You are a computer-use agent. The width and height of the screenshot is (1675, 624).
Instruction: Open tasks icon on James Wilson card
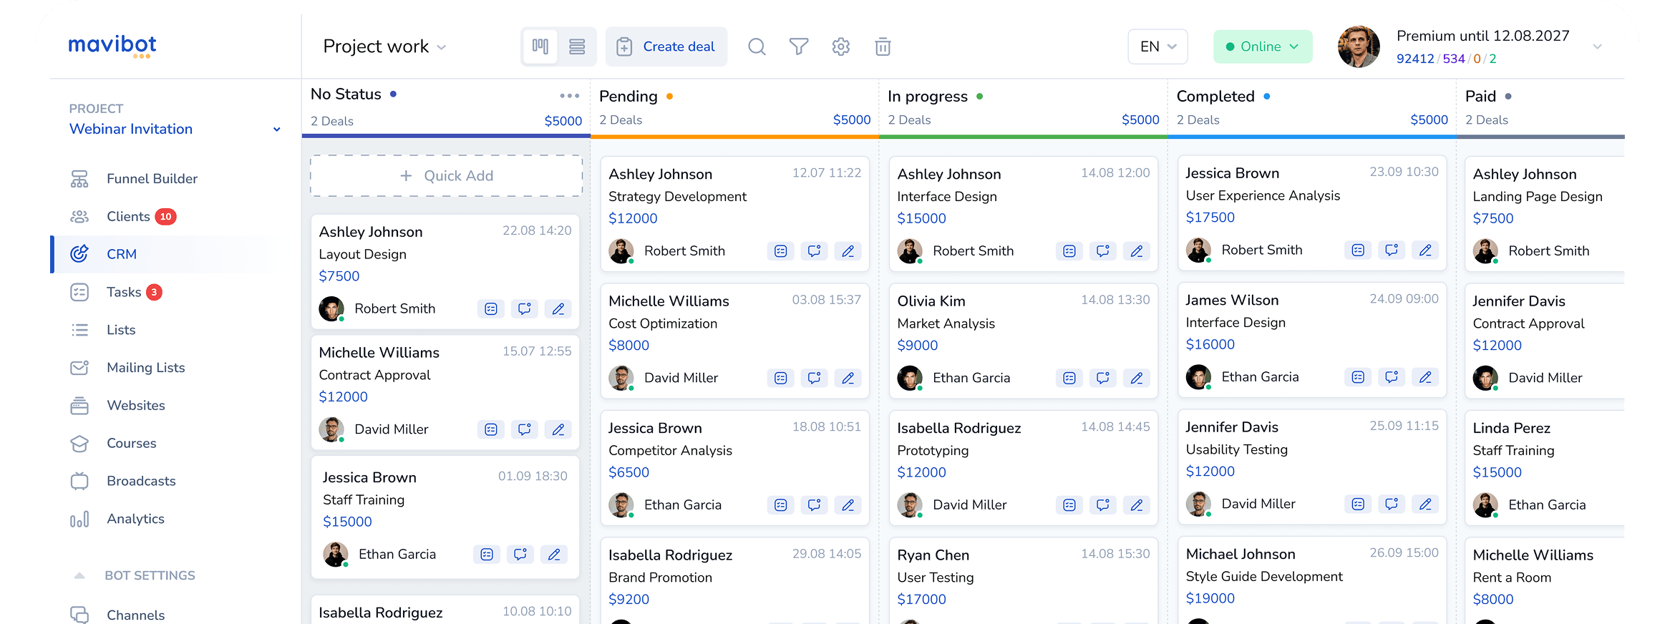(x=1358, y=377)
